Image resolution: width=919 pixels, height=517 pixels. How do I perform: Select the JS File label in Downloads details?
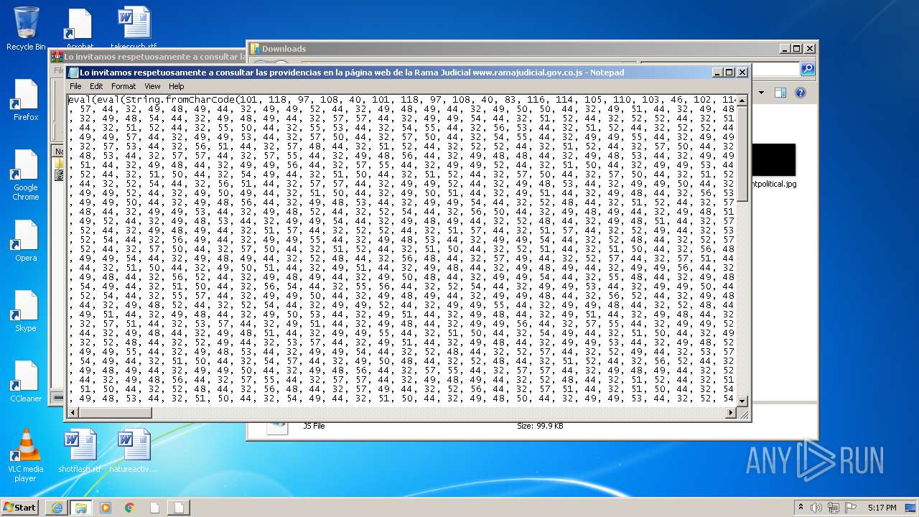click(314, 426)
